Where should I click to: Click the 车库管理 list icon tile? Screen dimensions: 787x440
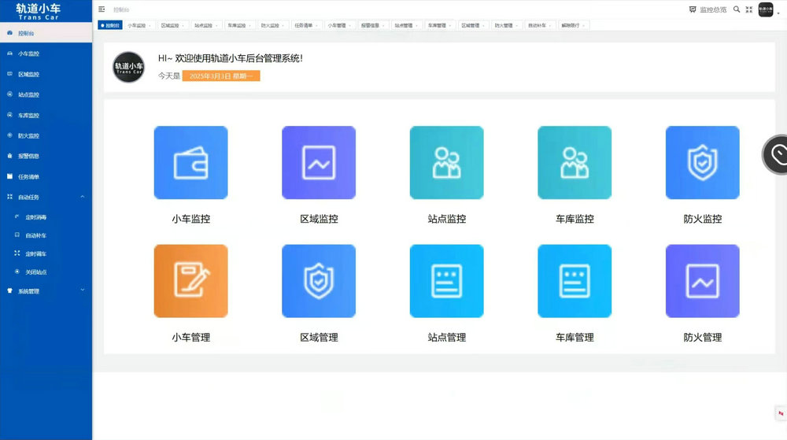(x=575, y=281)
